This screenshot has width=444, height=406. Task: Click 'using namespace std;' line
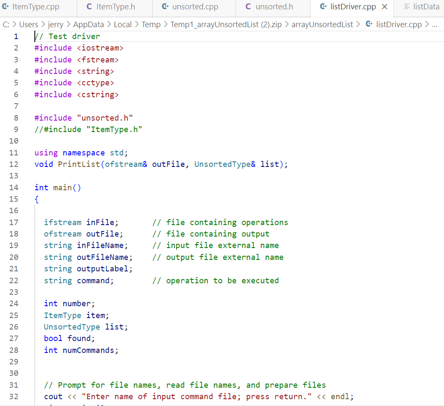[81, 153]
